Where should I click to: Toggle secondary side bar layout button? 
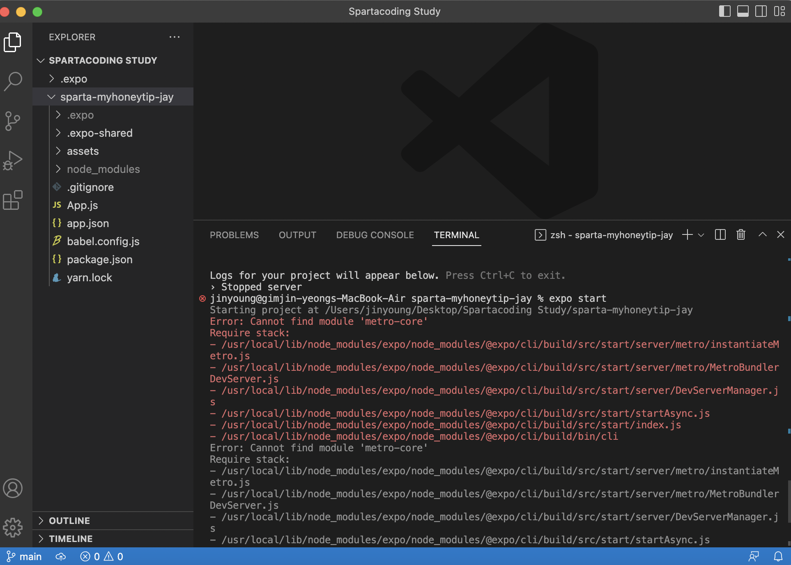(761, 11)
